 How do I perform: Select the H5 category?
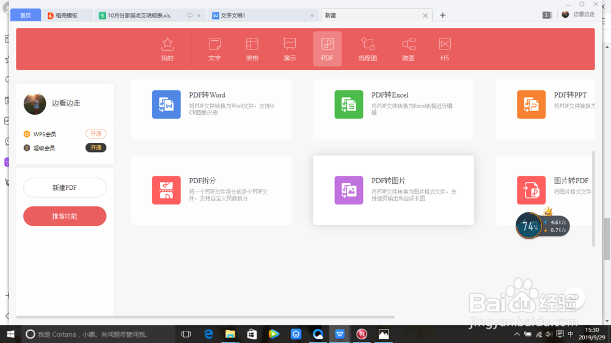click(445, 49)
